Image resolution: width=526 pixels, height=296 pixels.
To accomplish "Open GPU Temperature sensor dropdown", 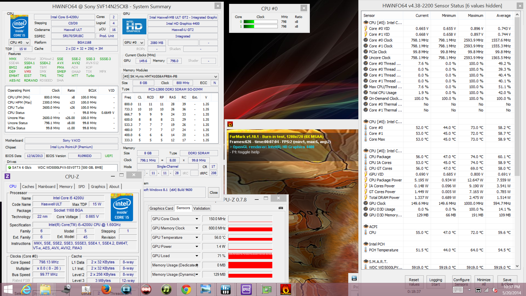I will point(197,237).
